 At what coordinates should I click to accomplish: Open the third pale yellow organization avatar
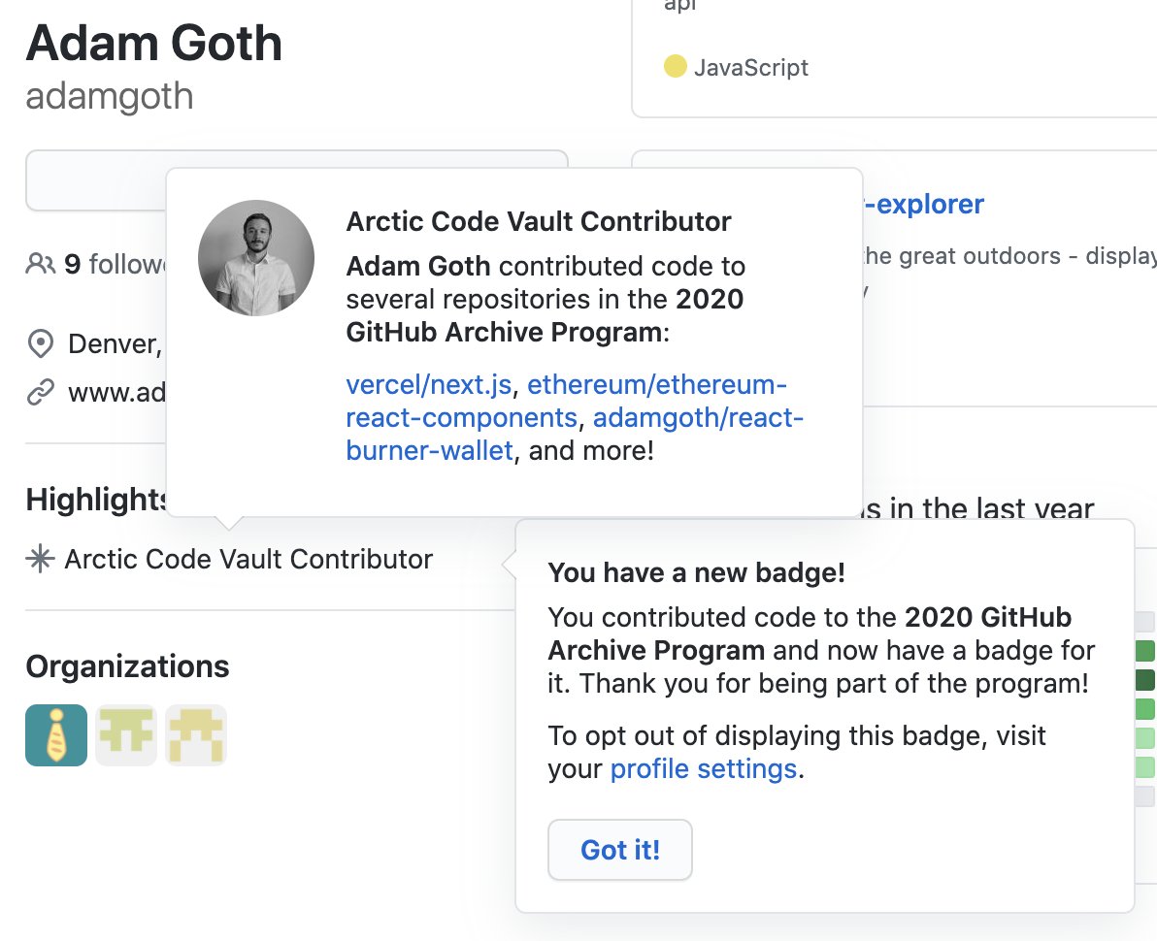[195, 735]
